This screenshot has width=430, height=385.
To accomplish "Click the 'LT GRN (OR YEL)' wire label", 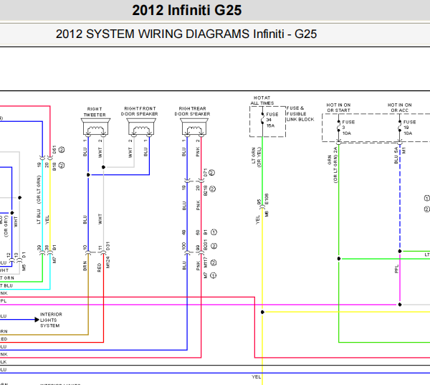I will [x=256, y=157].
